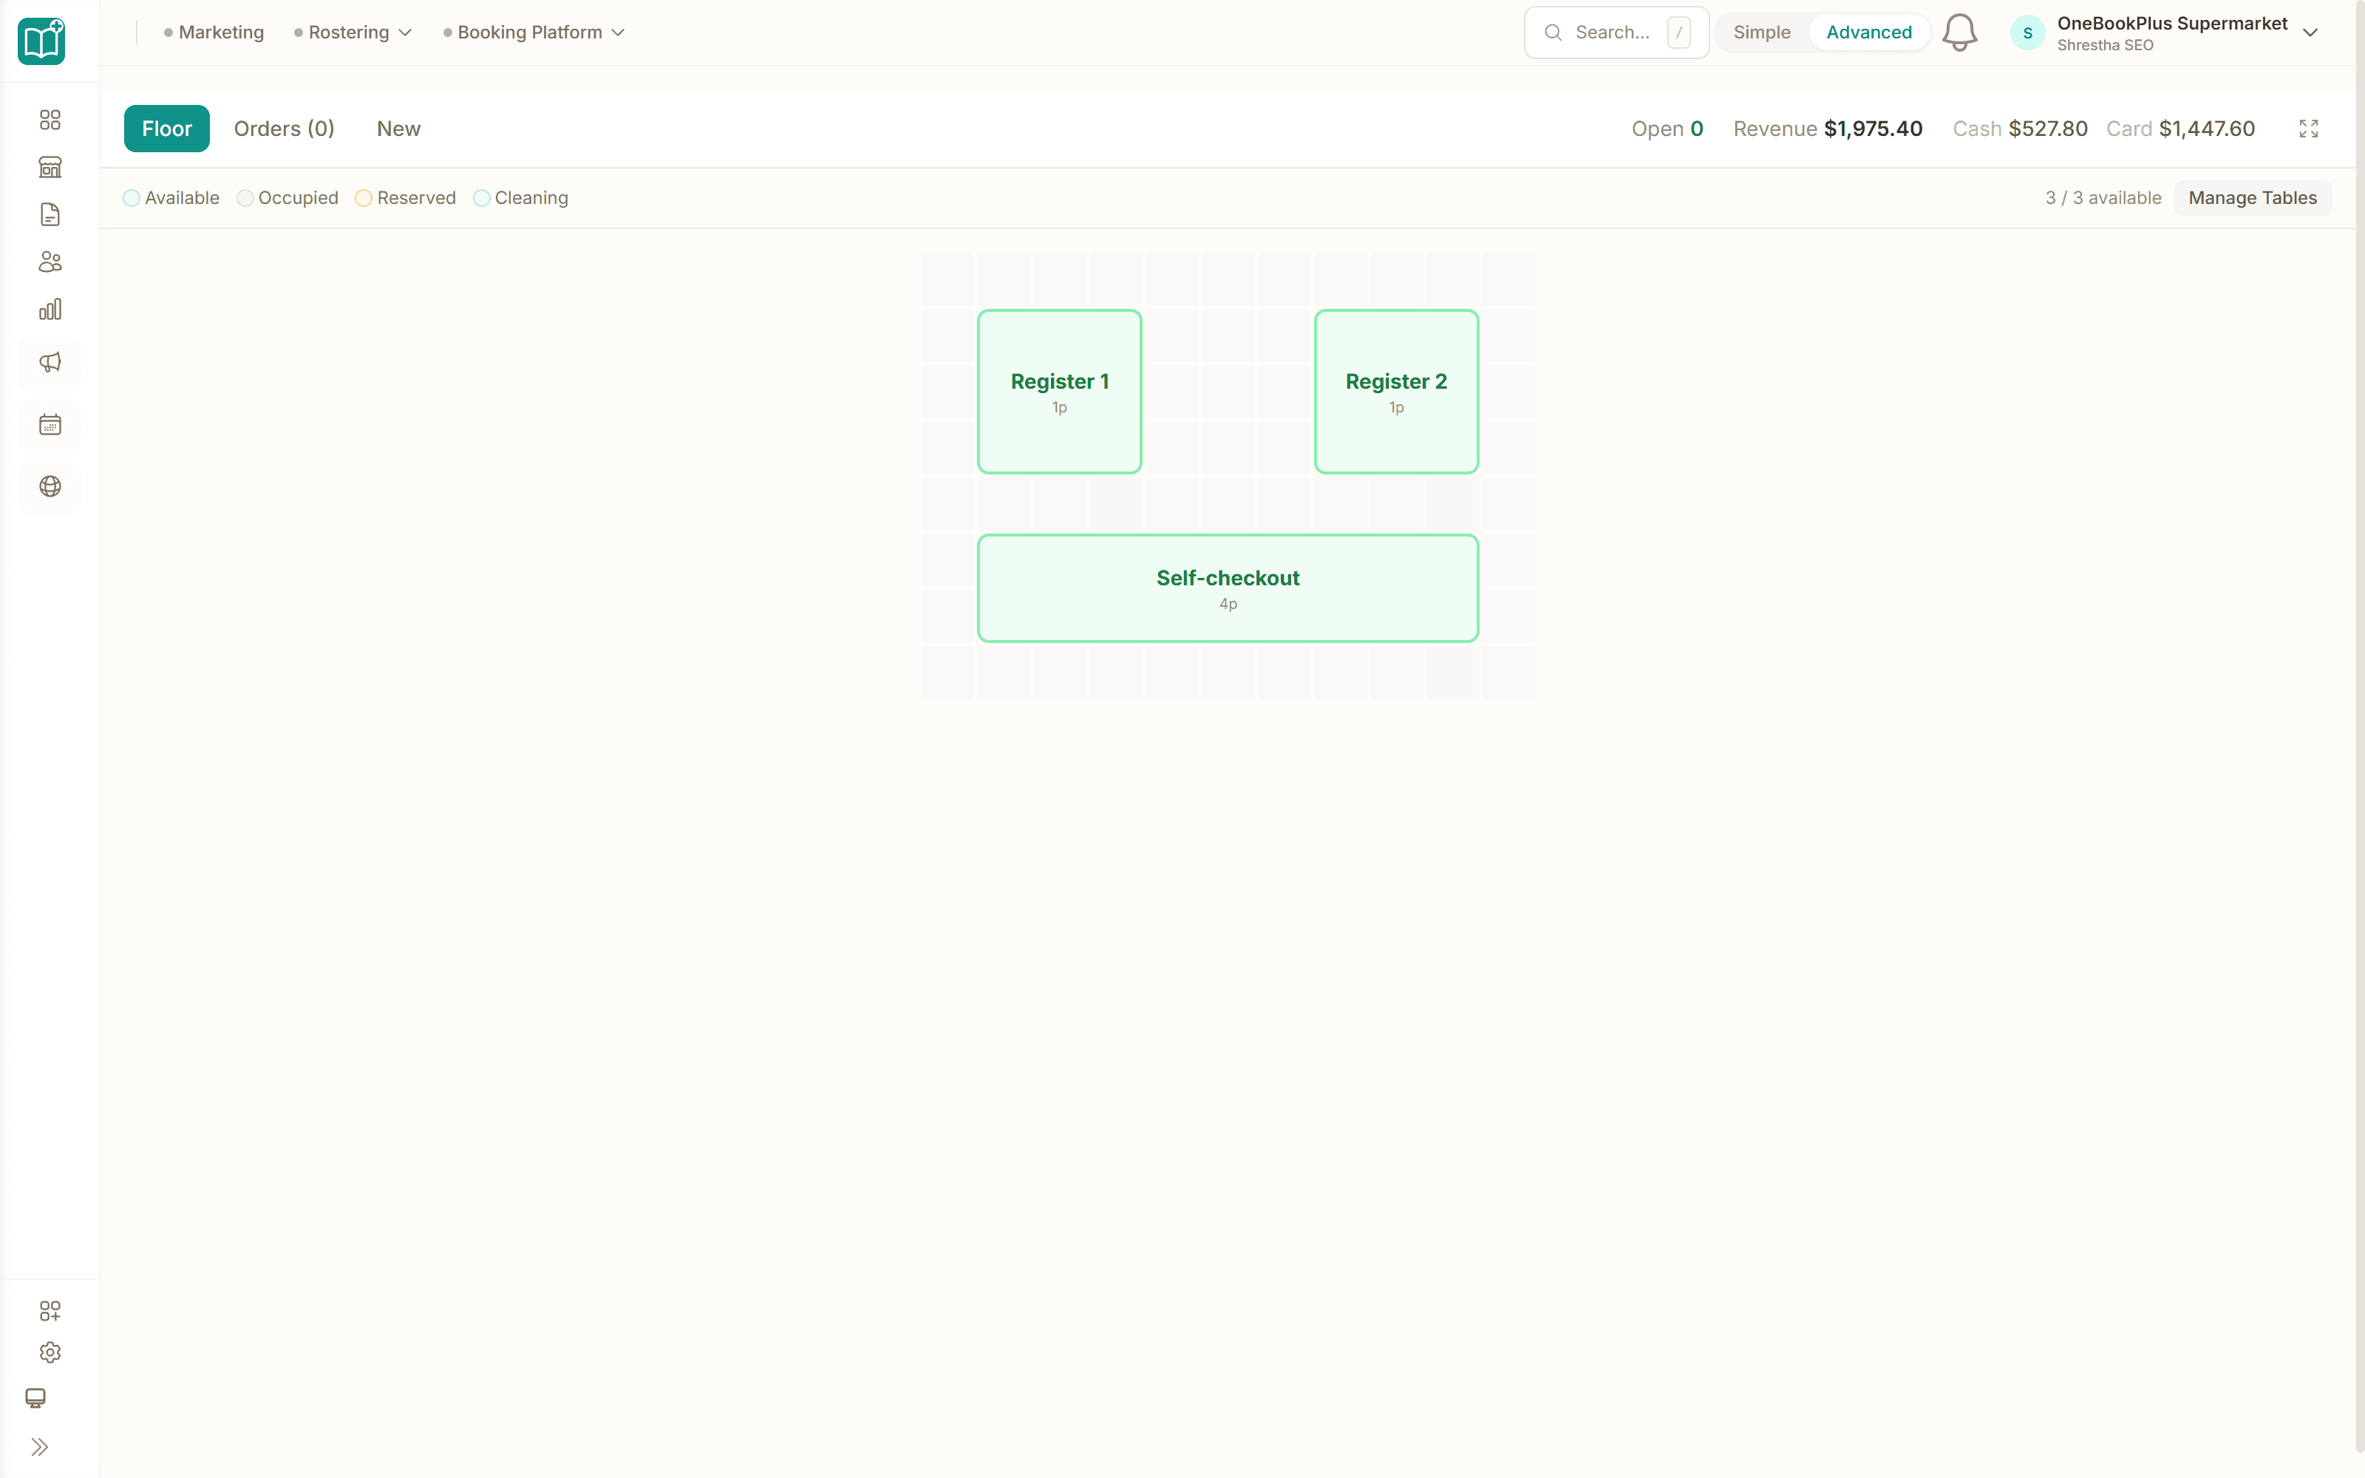Filter floor by Reserved status
Screen dimensions: 2365x1478
click(x=406, y=197)
